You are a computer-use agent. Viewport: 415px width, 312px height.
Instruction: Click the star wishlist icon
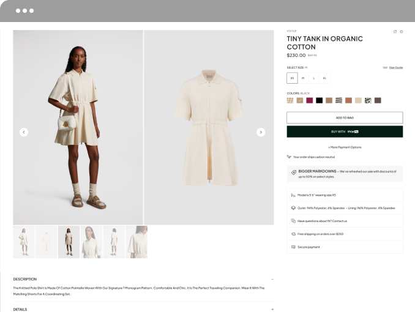click(402, 31)
